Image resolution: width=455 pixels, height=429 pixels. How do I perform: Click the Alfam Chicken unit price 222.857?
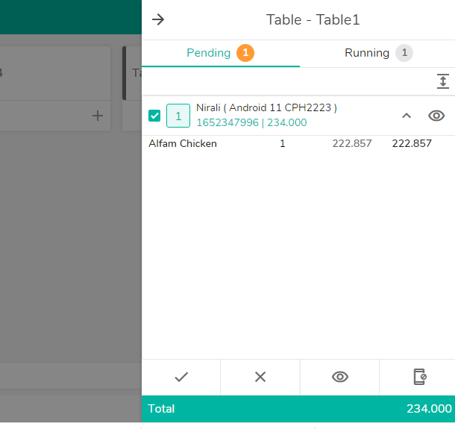click(352, 144)
